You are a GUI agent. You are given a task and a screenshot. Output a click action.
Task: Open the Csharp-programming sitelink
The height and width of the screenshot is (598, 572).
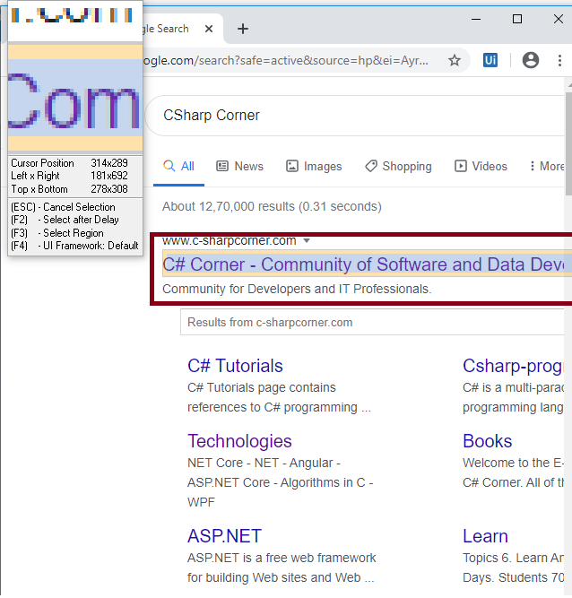(x=513, y=366)
